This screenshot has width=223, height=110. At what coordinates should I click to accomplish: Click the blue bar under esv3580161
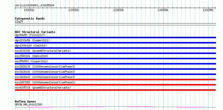click(x=116, y=58)
